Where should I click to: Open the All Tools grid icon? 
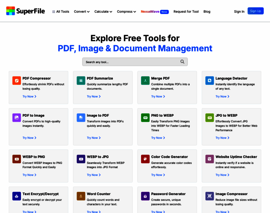click(54, 12)
